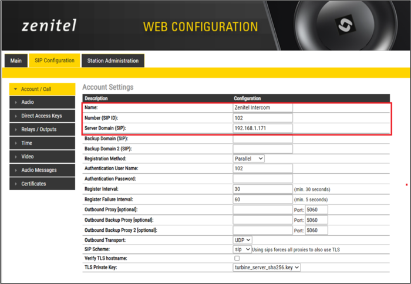The height and width of the screenshot is (284, 411).
Task: Open the Outbound Transport dropdown
Action: (242, 240)
